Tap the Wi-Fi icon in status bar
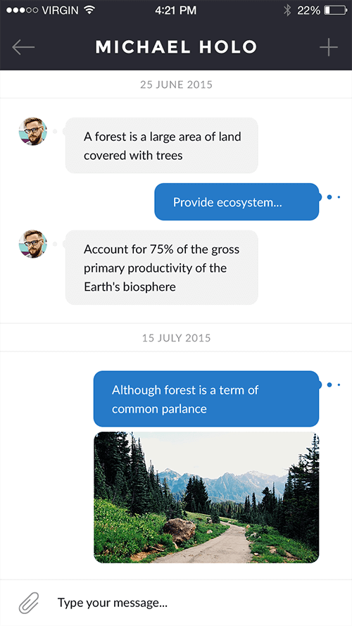The width and height of the screenshot is (352, 626). [89, 11]
